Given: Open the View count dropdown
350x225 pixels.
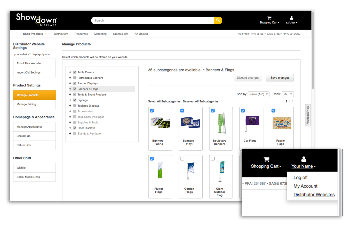Looking at the screenshot, I should pyautogui.click(x=288, y=94).
